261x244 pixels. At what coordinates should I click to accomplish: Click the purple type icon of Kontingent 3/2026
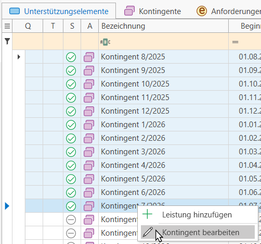(x=89, y=152)
